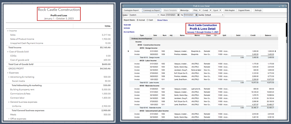
Task: Open the Sort By dropdown showing Default
Action: click(214, 15)
